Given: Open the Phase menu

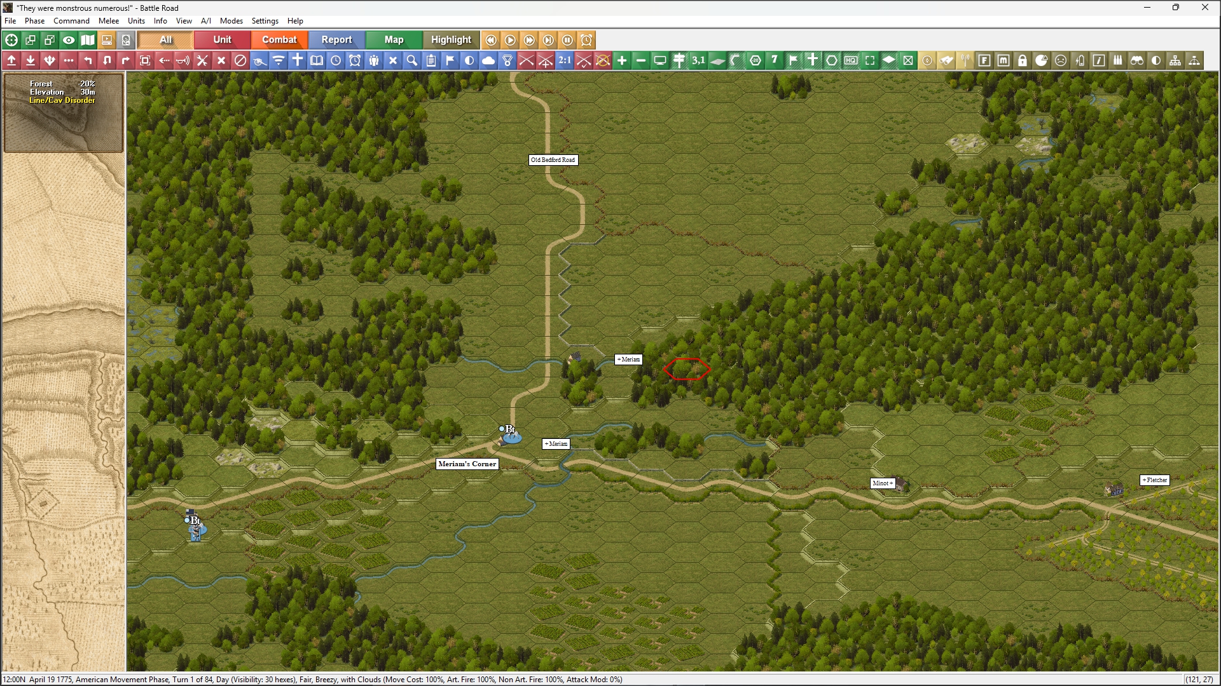Looking at the screenshot, I should (35, 21).
